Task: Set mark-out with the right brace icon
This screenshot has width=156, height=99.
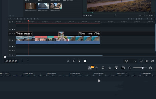Action: pyautogui.click(x=28, y=61)
